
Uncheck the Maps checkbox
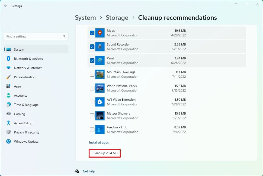pos(92,33)
